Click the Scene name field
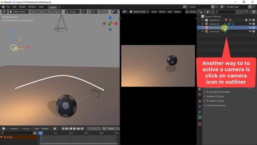Image resolution: width=257 pixels, height=145 pixels. pyautogui.click(x=200, y=7)
